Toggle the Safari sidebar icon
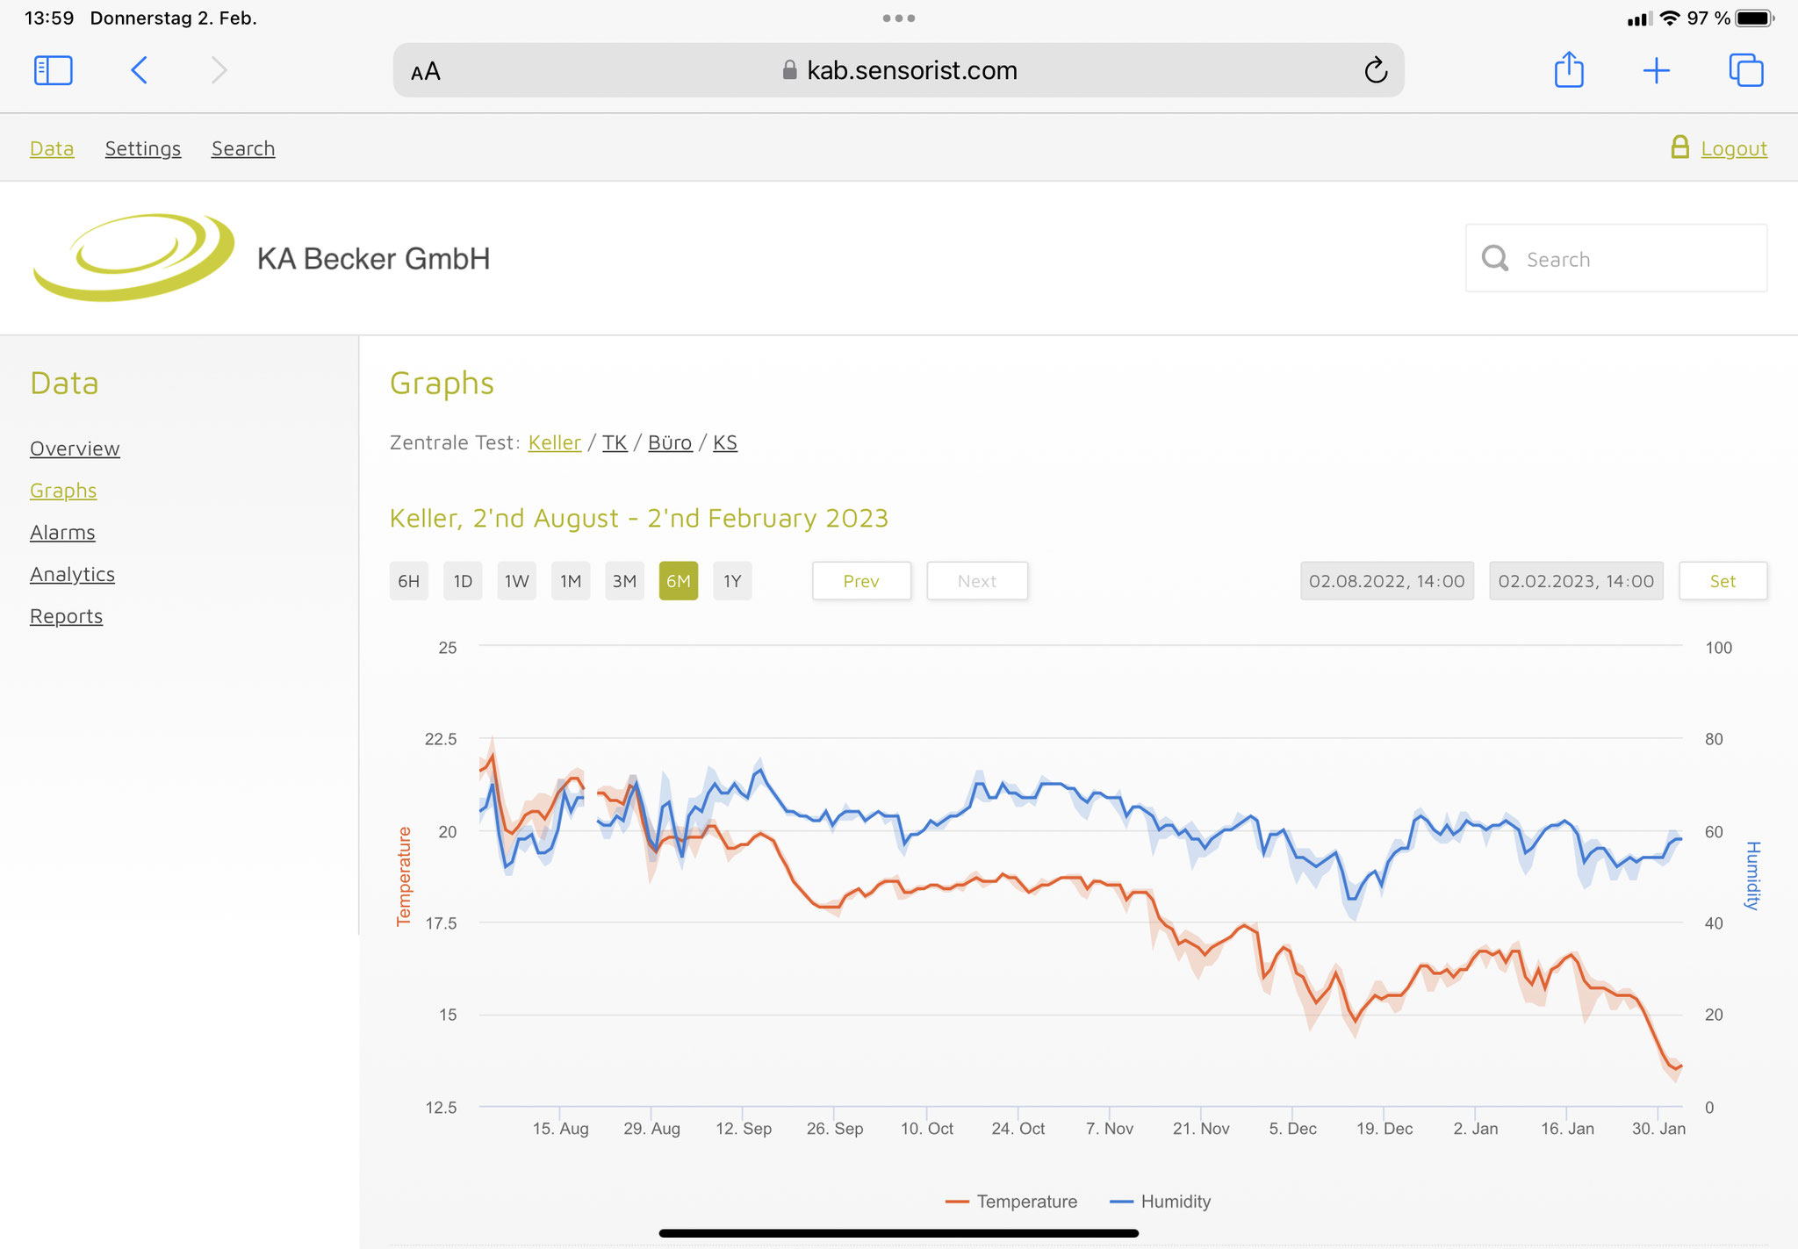 (53, 70)
